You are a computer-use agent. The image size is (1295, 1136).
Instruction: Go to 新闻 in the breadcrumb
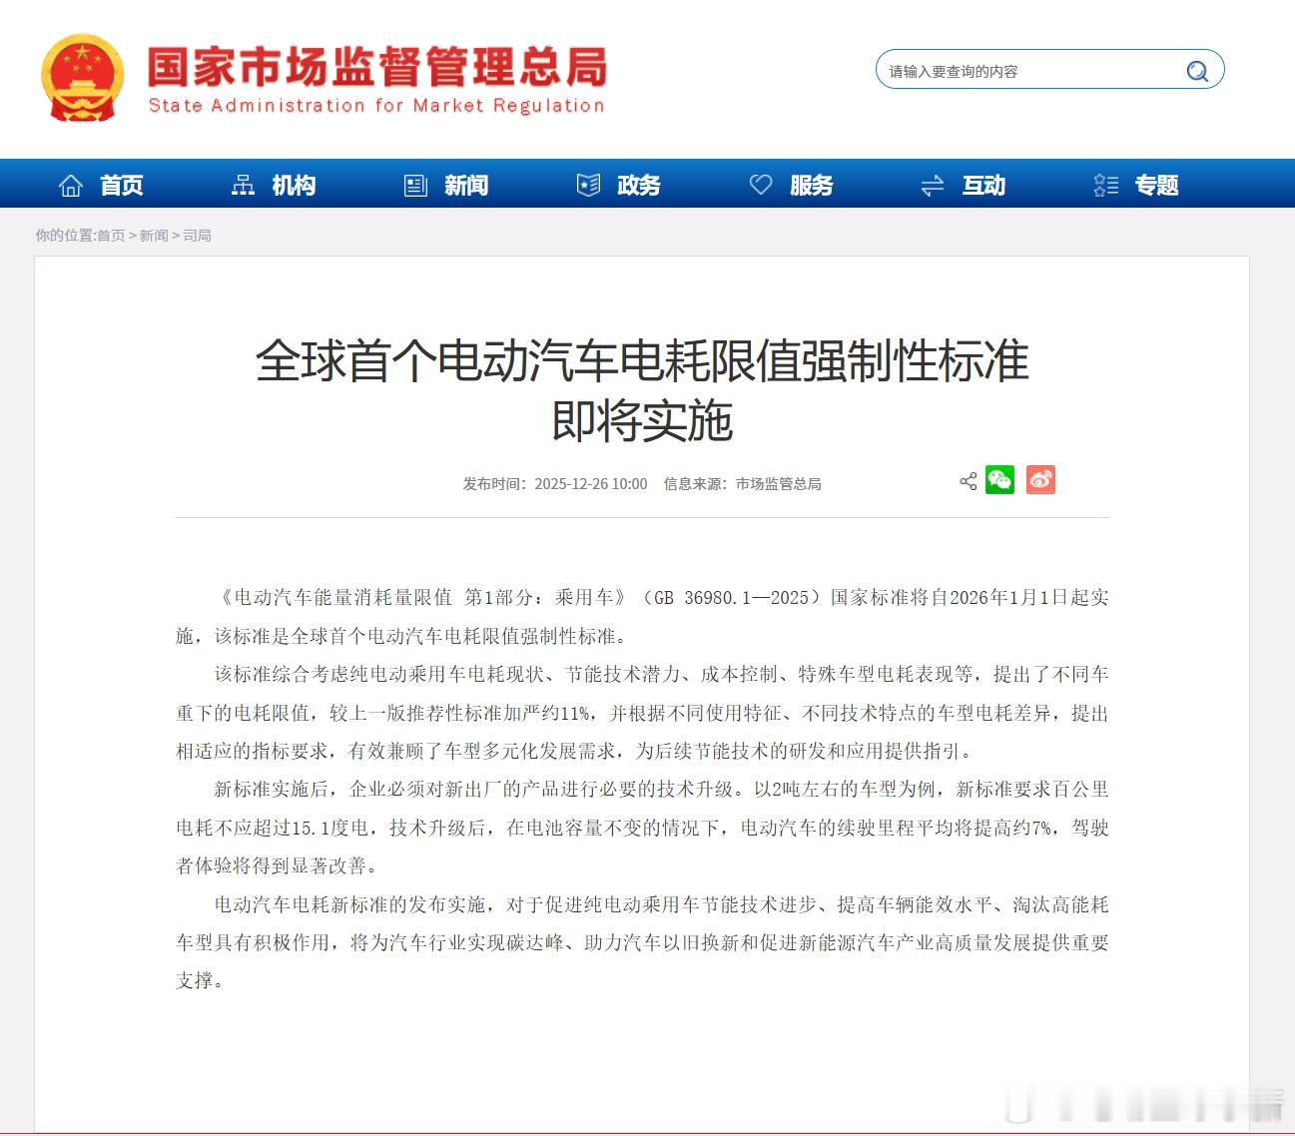pos(154,236)
